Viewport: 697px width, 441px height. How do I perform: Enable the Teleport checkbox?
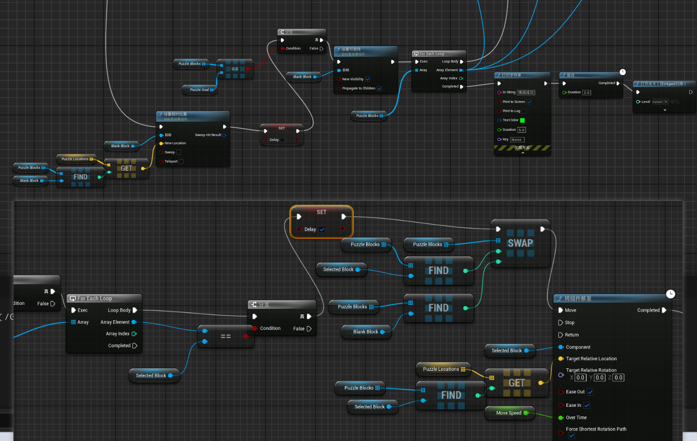181,162
